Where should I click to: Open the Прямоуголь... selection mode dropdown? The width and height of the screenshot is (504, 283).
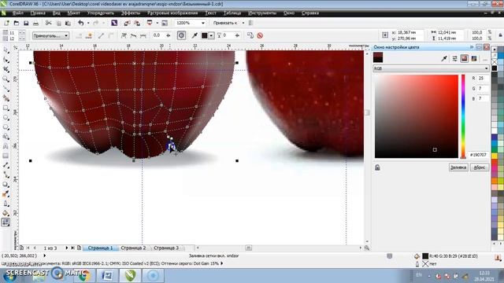point(66,35)
